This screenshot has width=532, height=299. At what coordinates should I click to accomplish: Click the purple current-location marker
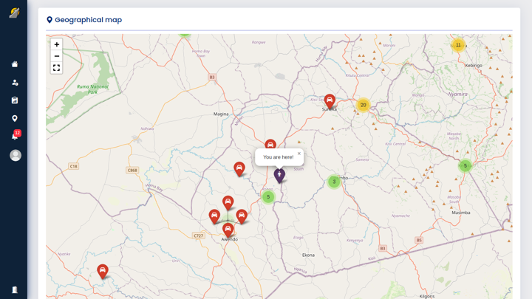(x=279, y=175)
